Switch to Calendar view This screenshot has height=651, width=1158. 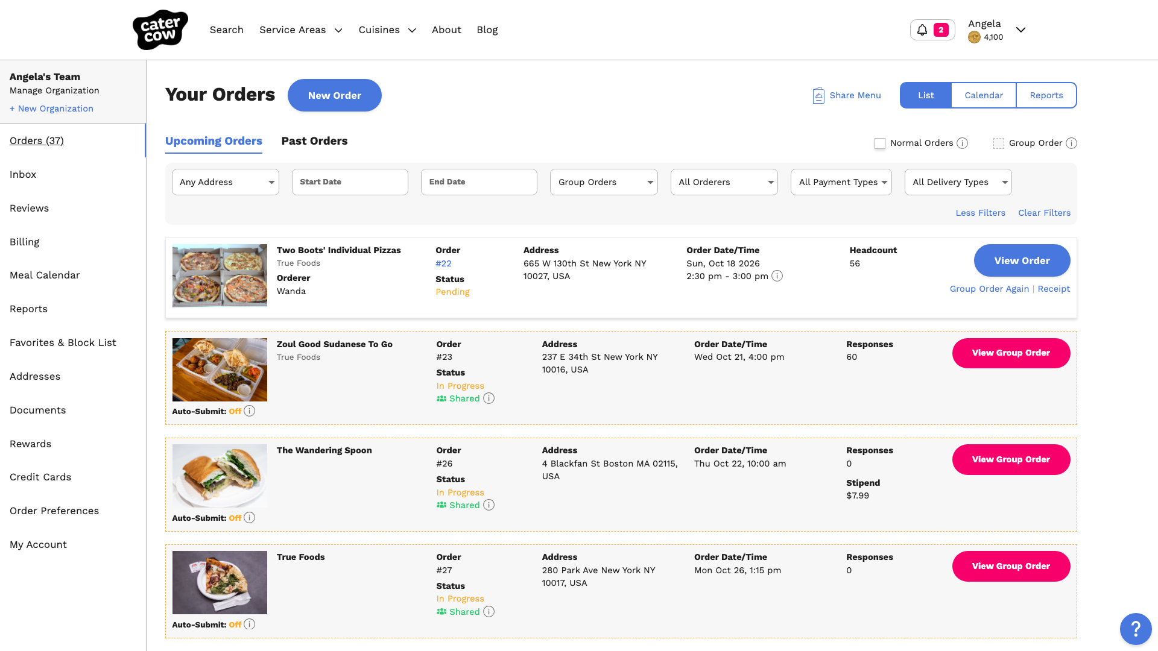tap(984, 95)
